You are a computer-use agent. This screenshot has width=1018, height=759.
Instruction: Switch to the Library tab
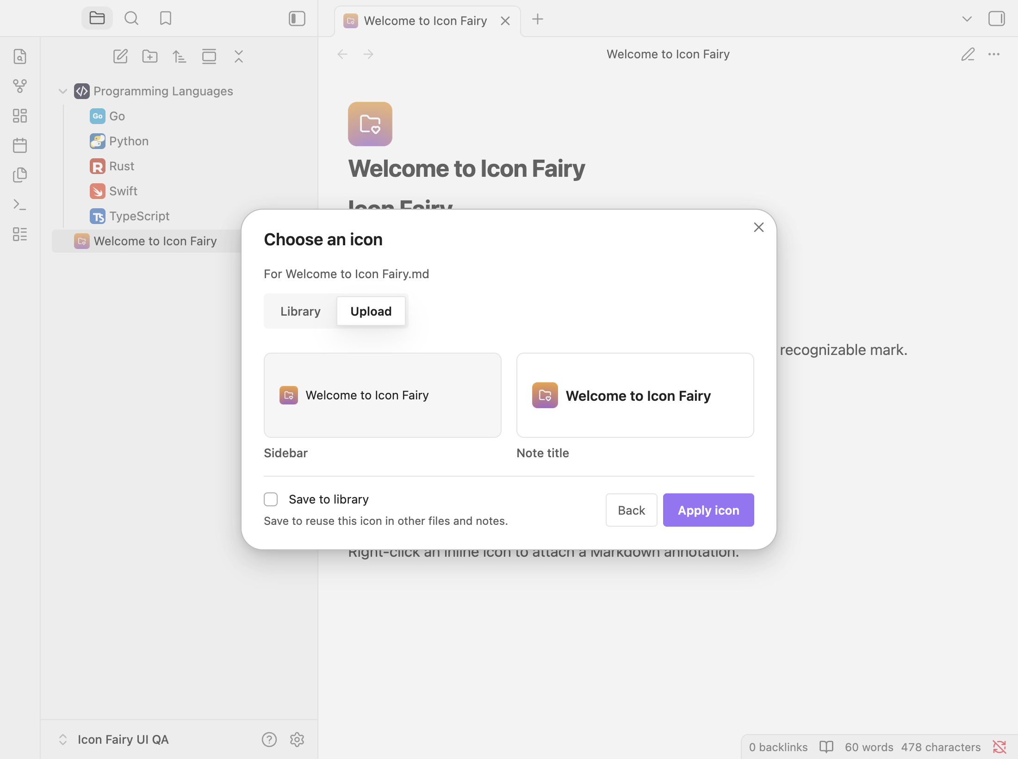301,311
